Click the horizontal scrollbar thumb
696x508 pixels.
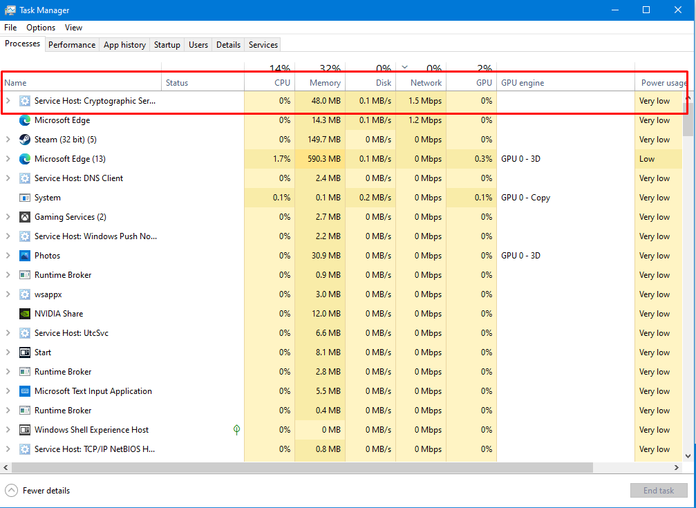pos(302,468)
